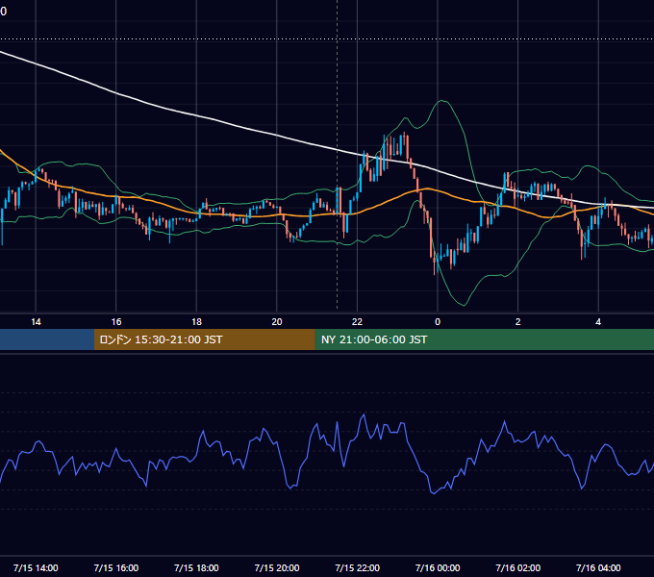Viewport: 654px width, 577px height.
Task: Click hour label 18 on price chart axis
Action: (196, 322)
